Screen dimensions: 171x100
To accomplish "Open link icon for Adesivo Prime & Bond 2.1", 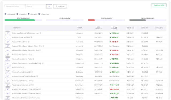I will tap(7, 72).
